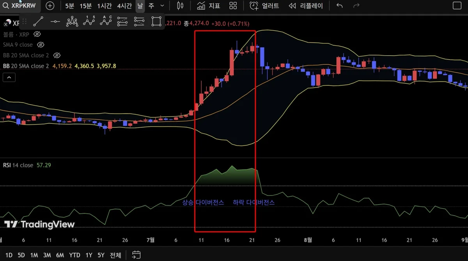Toggle visibility of 볼륨 XRP indicator
468x261 pixels.
[37, 34]
